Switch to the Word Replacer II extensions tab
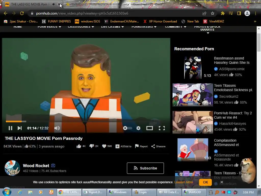 click(92, 4)
